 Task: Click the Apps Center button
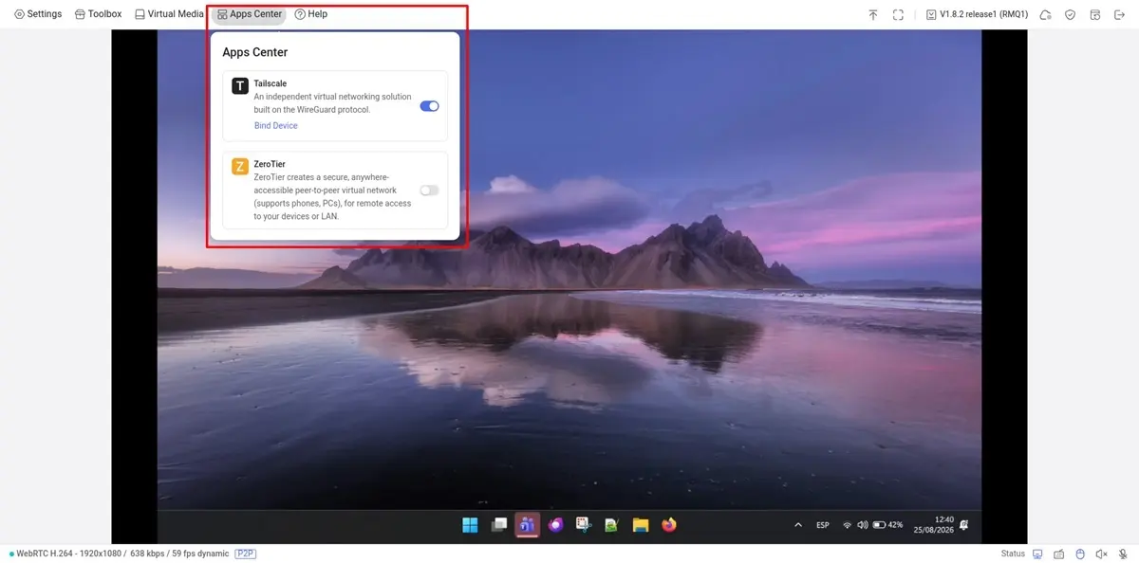click(x=250, y=14)
